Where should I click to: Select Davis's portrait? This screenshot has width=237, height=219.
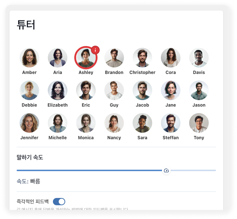coord(199,58)
